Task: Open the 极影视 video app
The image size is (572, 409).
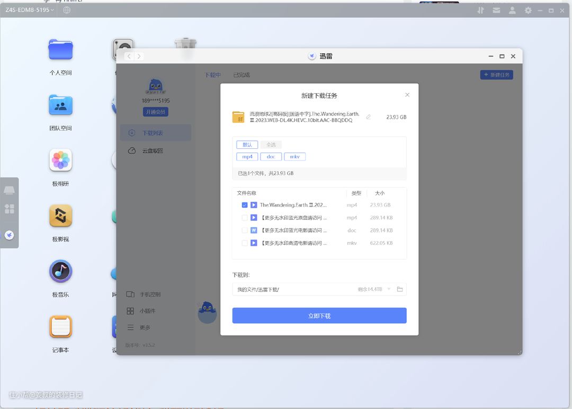Action: [60, 216]
